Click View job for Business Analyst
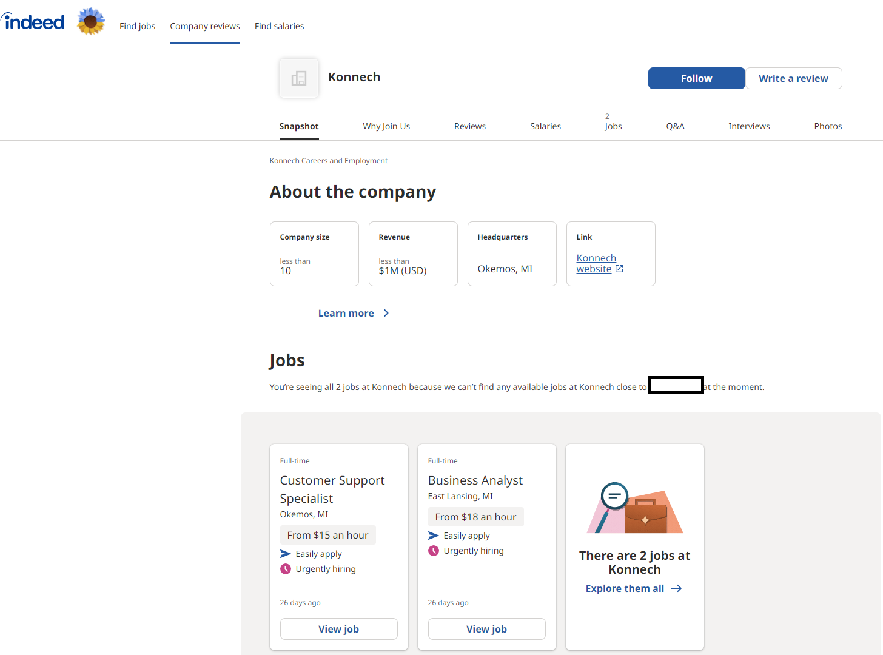Viewport: 883px width, 655px height. tap(487, 629)
